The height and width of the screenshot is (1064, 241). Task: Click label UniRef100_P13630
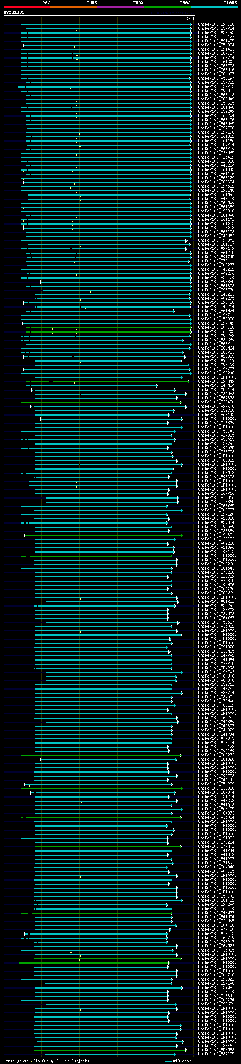216,423
